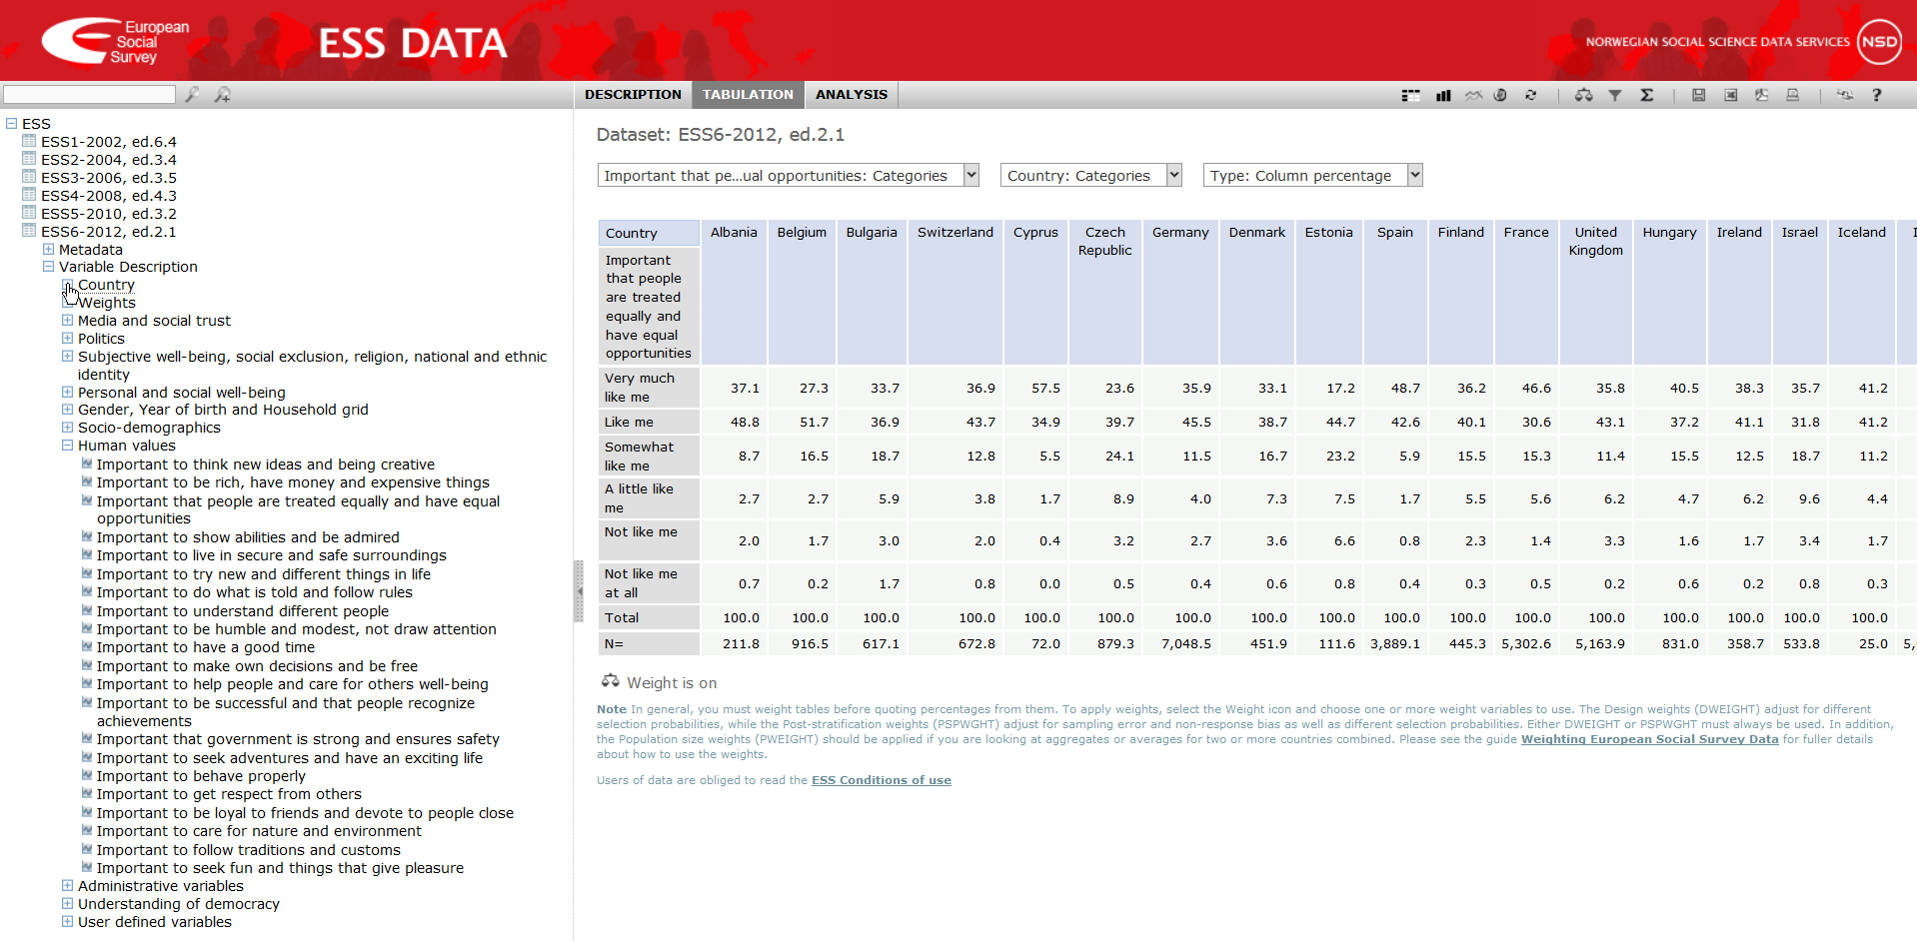Click variable icon for behave properly

tap(87, 774)
